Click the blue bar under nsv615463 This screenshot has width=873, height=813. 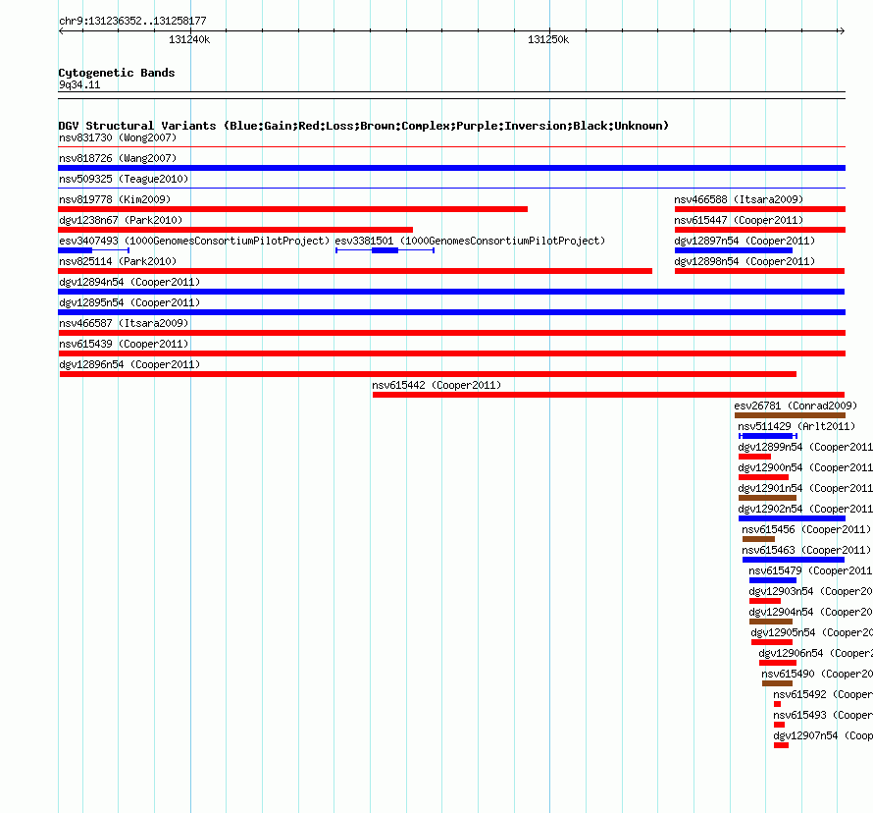pos(794,560)
